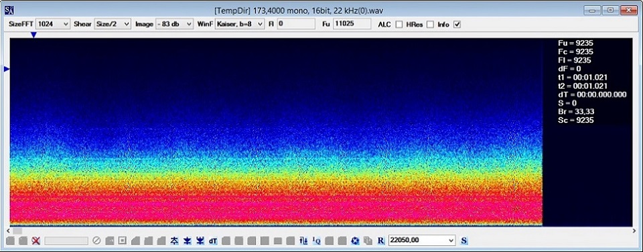Click the horizontal scrollbar thumb below spectrogram

point(17,231)
